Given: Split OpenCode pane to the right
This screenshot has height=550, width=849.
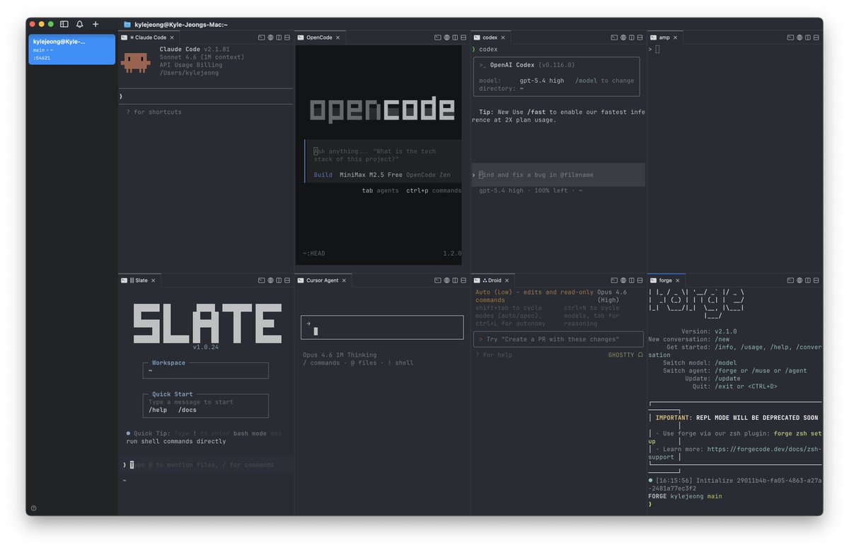Looking at the screenshot, I should [455, 38].
